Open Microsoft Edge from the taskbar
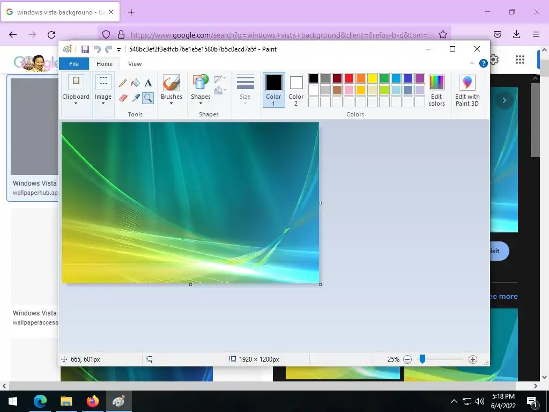The width and height of the screenshot is (549, 412). pos(40,401)
